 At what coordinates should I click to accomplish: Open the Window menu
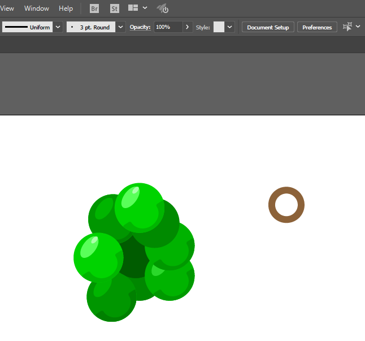(x=37, y=8)
